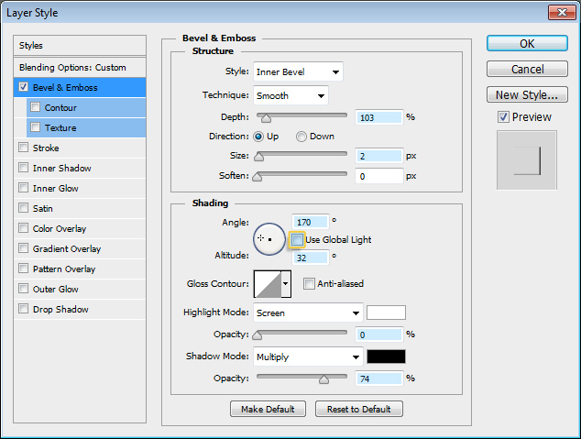Click the New Style... button
This screenshot has height=439, width=581.
pos(525,95)
